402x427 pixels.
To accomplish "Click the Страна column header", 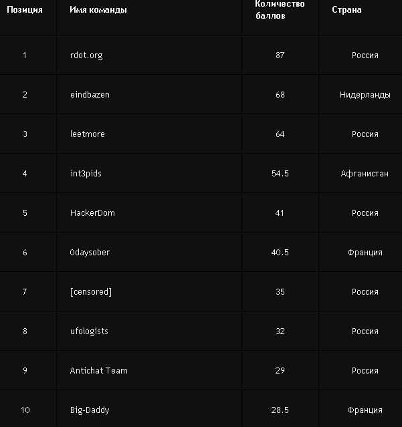I will 346,10.
